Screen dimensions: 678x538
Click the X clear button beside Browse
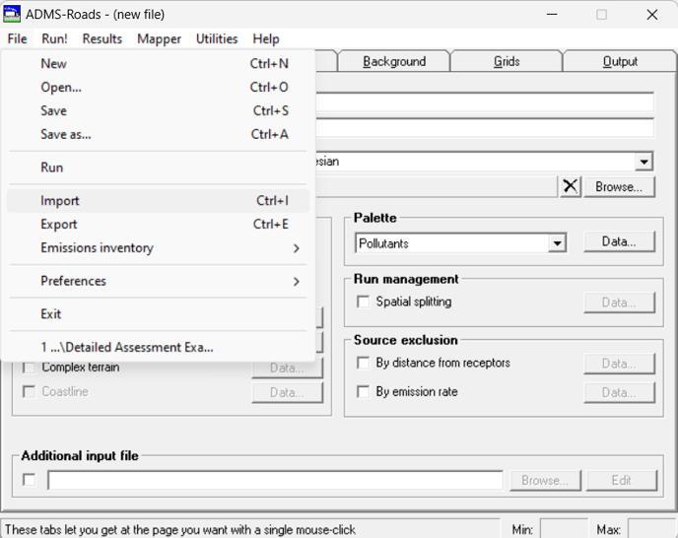coord(571,186)
